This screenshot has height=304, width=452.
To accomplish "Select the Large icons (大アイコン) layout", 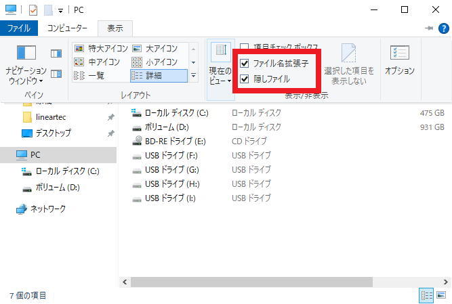I will tap(155, 49).
